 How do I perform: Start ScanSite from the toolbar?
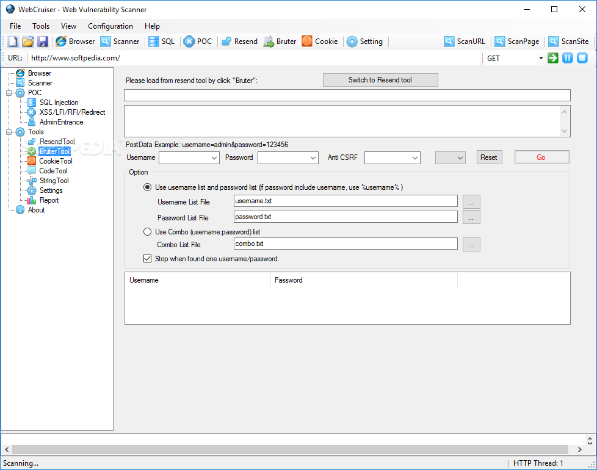568,42
